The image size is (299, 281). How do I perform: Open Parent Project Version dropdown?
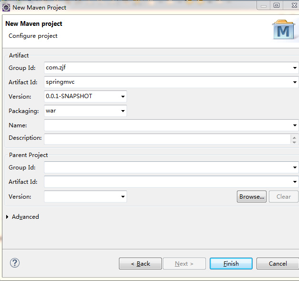[123, 197]
